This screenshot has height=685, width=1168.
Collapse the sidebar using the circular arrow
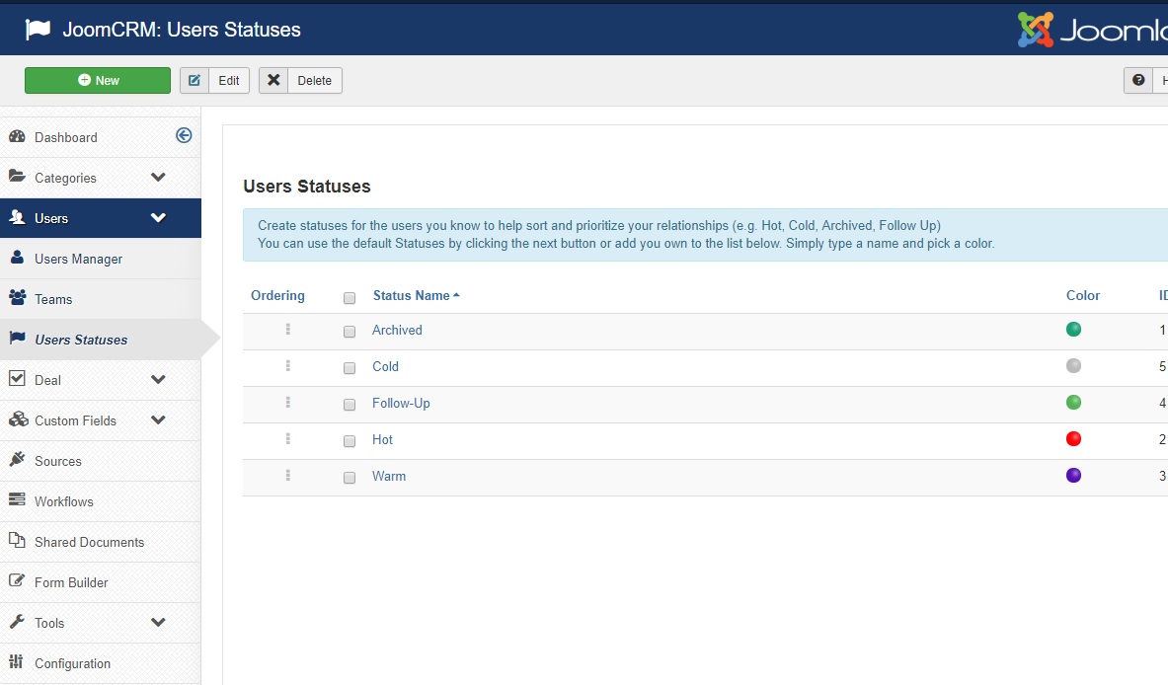point(184,135)
